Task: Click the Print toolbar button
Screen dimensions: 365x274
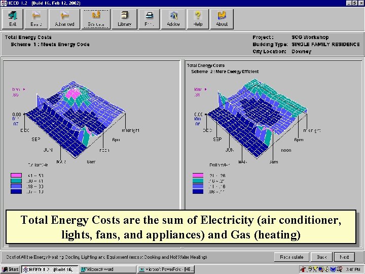Action: click(149, 19)
